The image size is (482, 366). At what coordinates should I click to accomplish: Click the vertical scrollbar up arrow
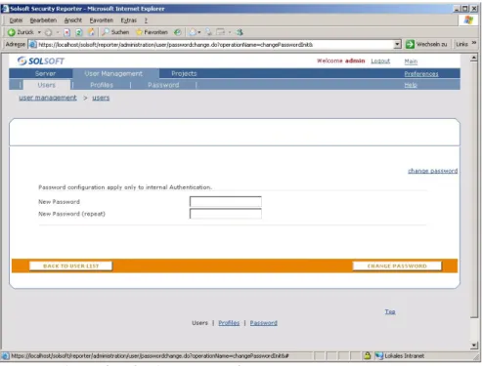[x=474, y=58]
